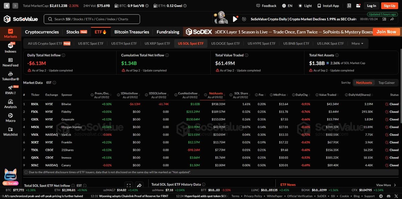Select the US XRP Spot ETF tab

point(157,43)
